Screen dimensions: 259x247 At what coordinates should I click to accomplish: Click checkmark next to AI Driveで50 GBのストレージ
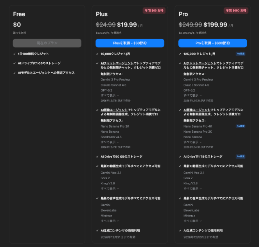[97, 157]
